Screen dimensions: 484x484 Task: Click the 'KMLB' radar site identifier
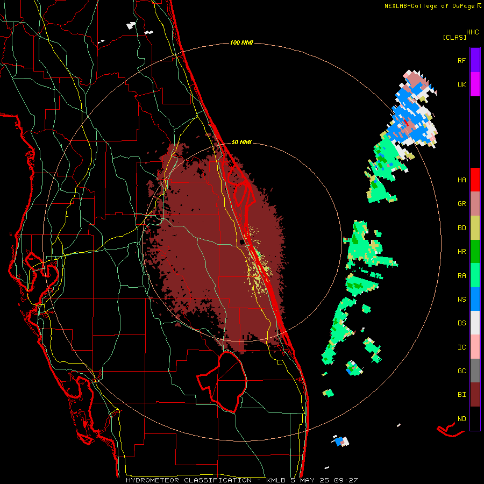coord(276,480)
